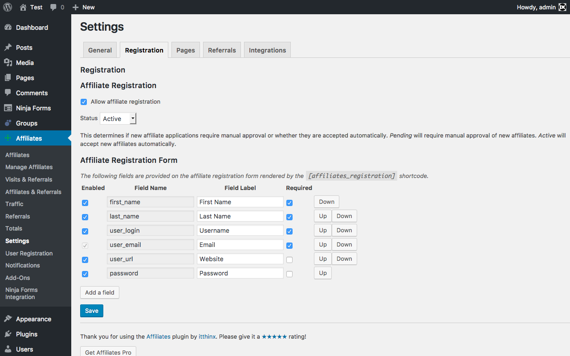Screen dimensions: 570x356
Task: Click the Media icon in the sidebar
Action: click(8, 63)
